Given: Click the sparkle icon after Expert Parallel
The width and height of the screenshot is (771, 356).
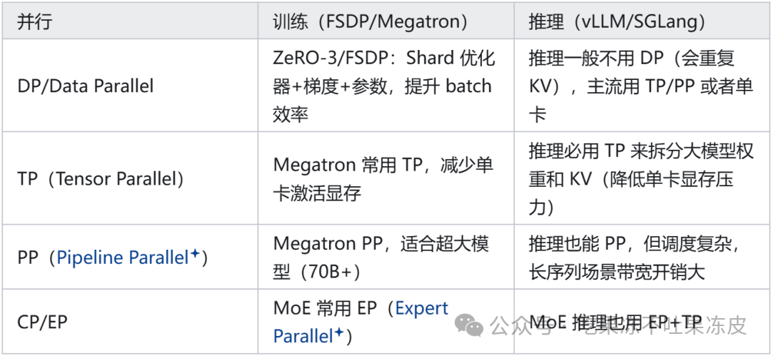Looking at the screenshot, I should [x=339, y=333].
